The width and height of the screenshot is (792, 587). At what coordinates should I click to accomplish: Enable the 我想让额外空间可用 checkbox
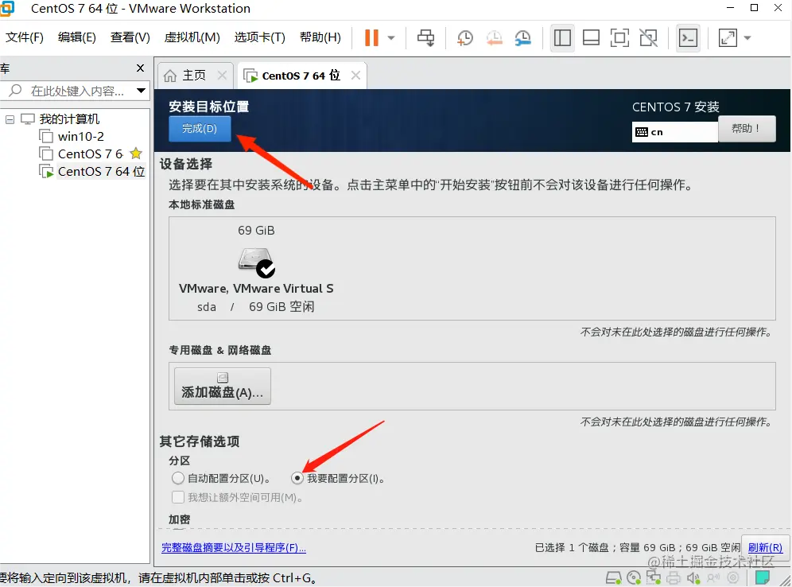coord(178,498)
